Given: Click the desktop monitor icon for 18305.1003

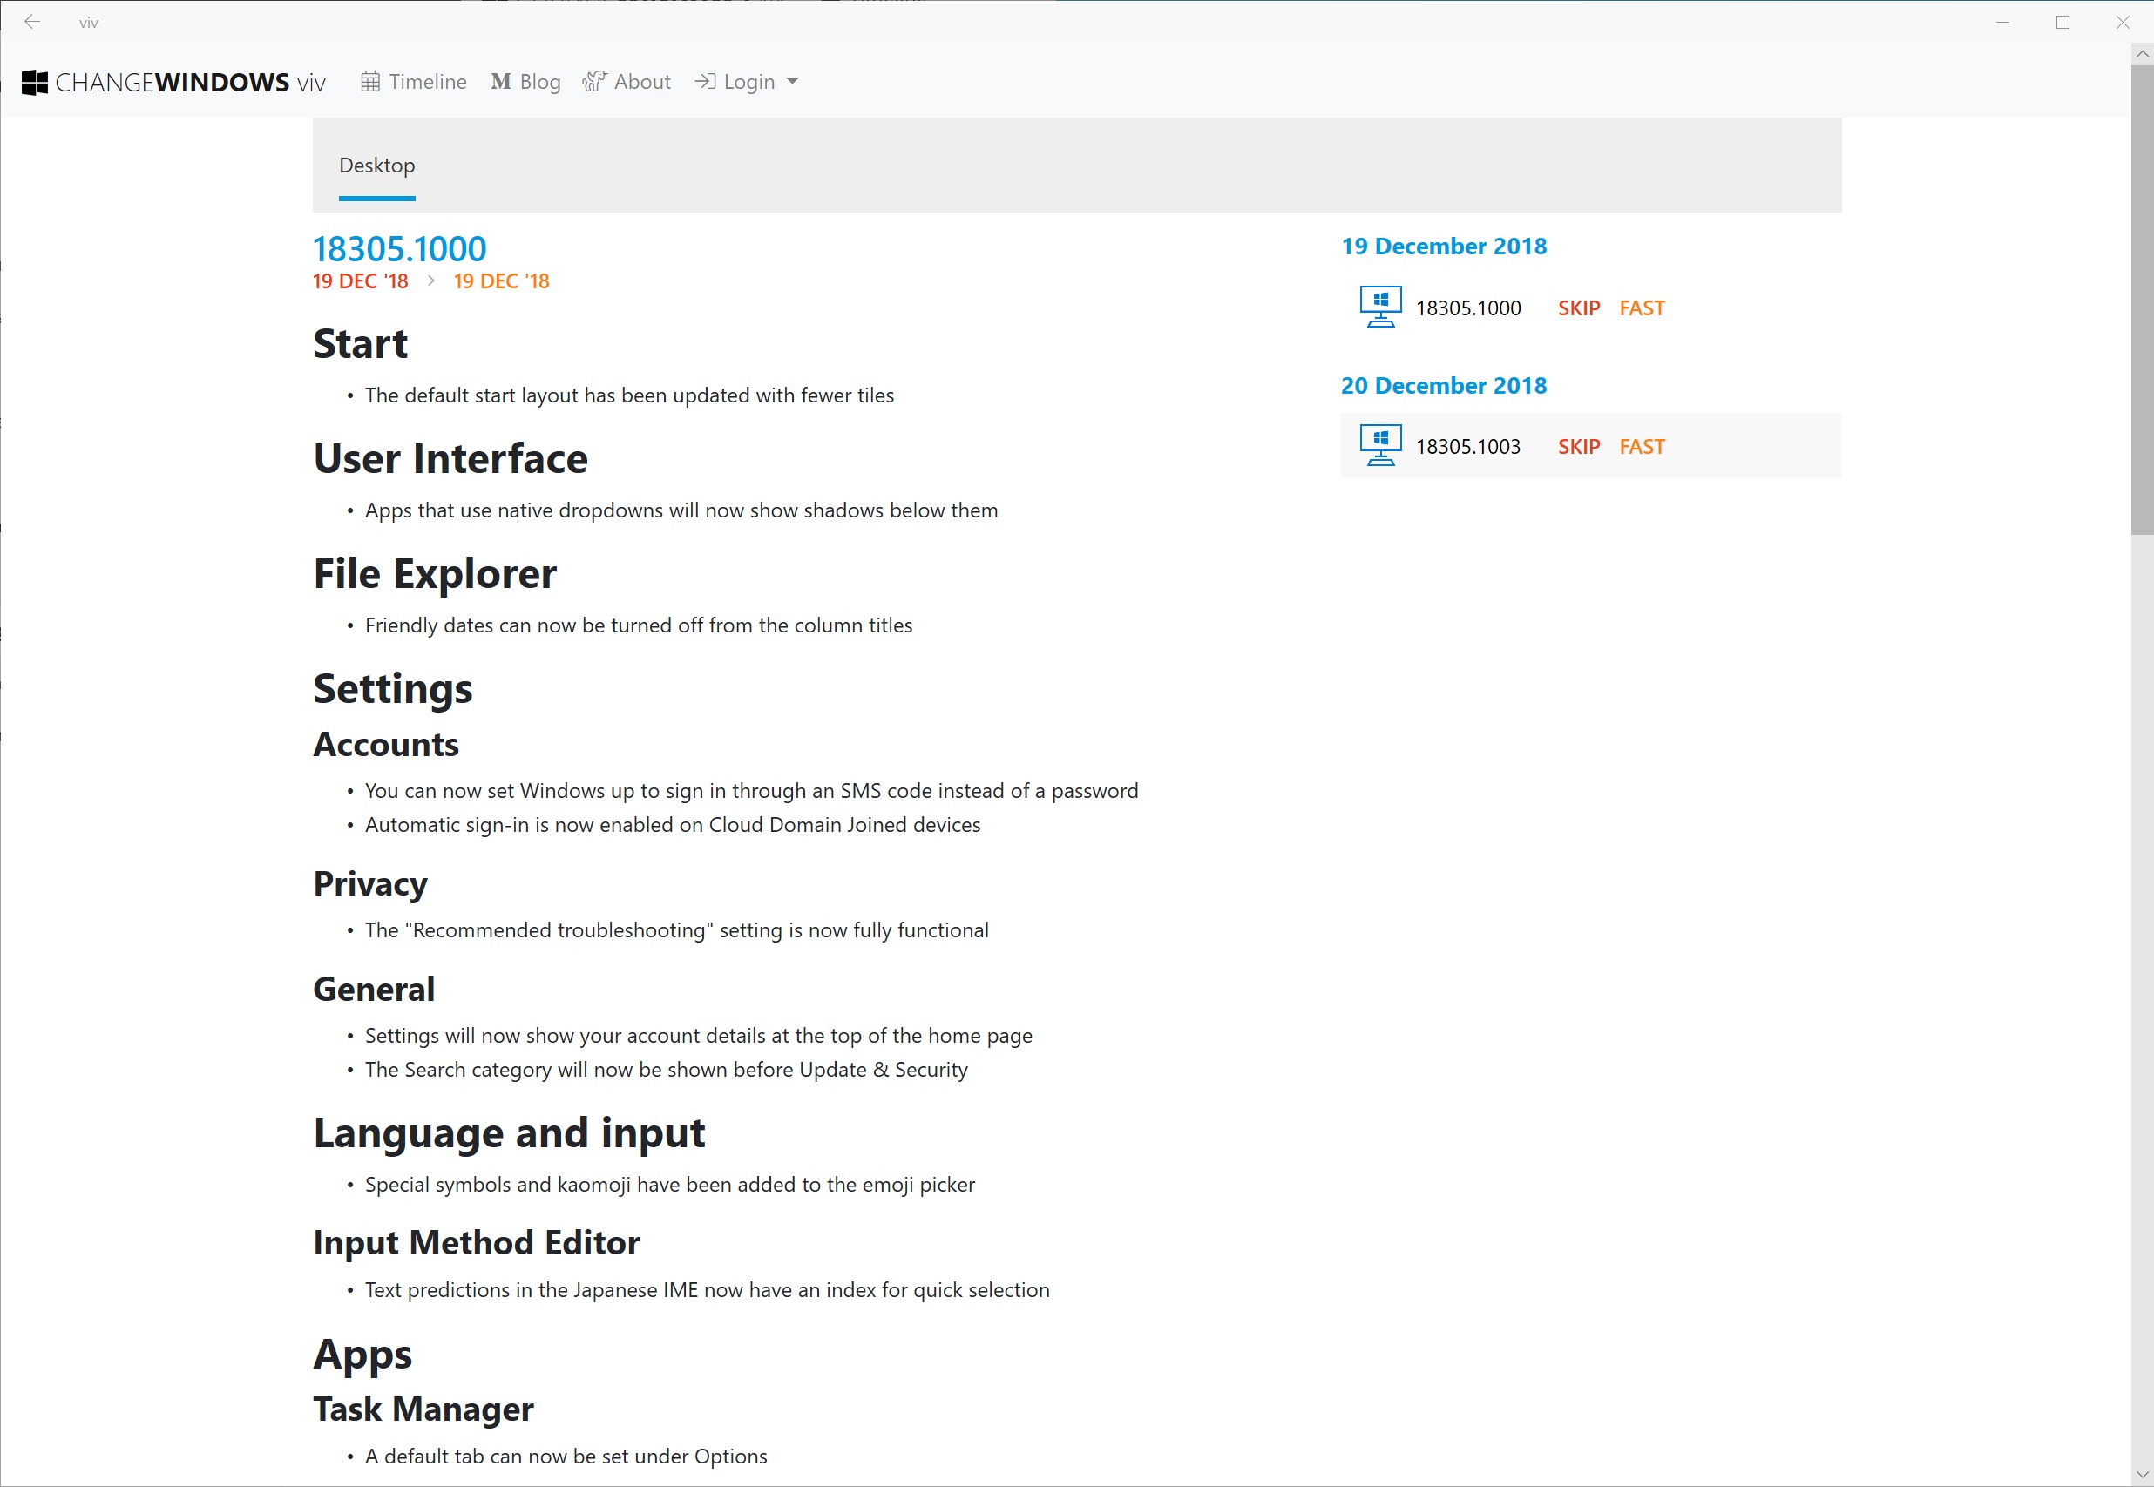Looking at the screenshot, I should (x=1379, y=445).
